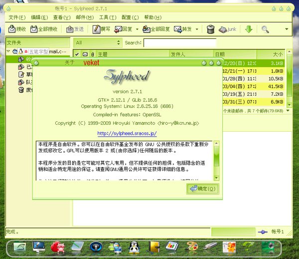The height and width of the screenshot is (259, 299).
Task: Click the magnifier search toolbar icon
Action: click(265, 29)
